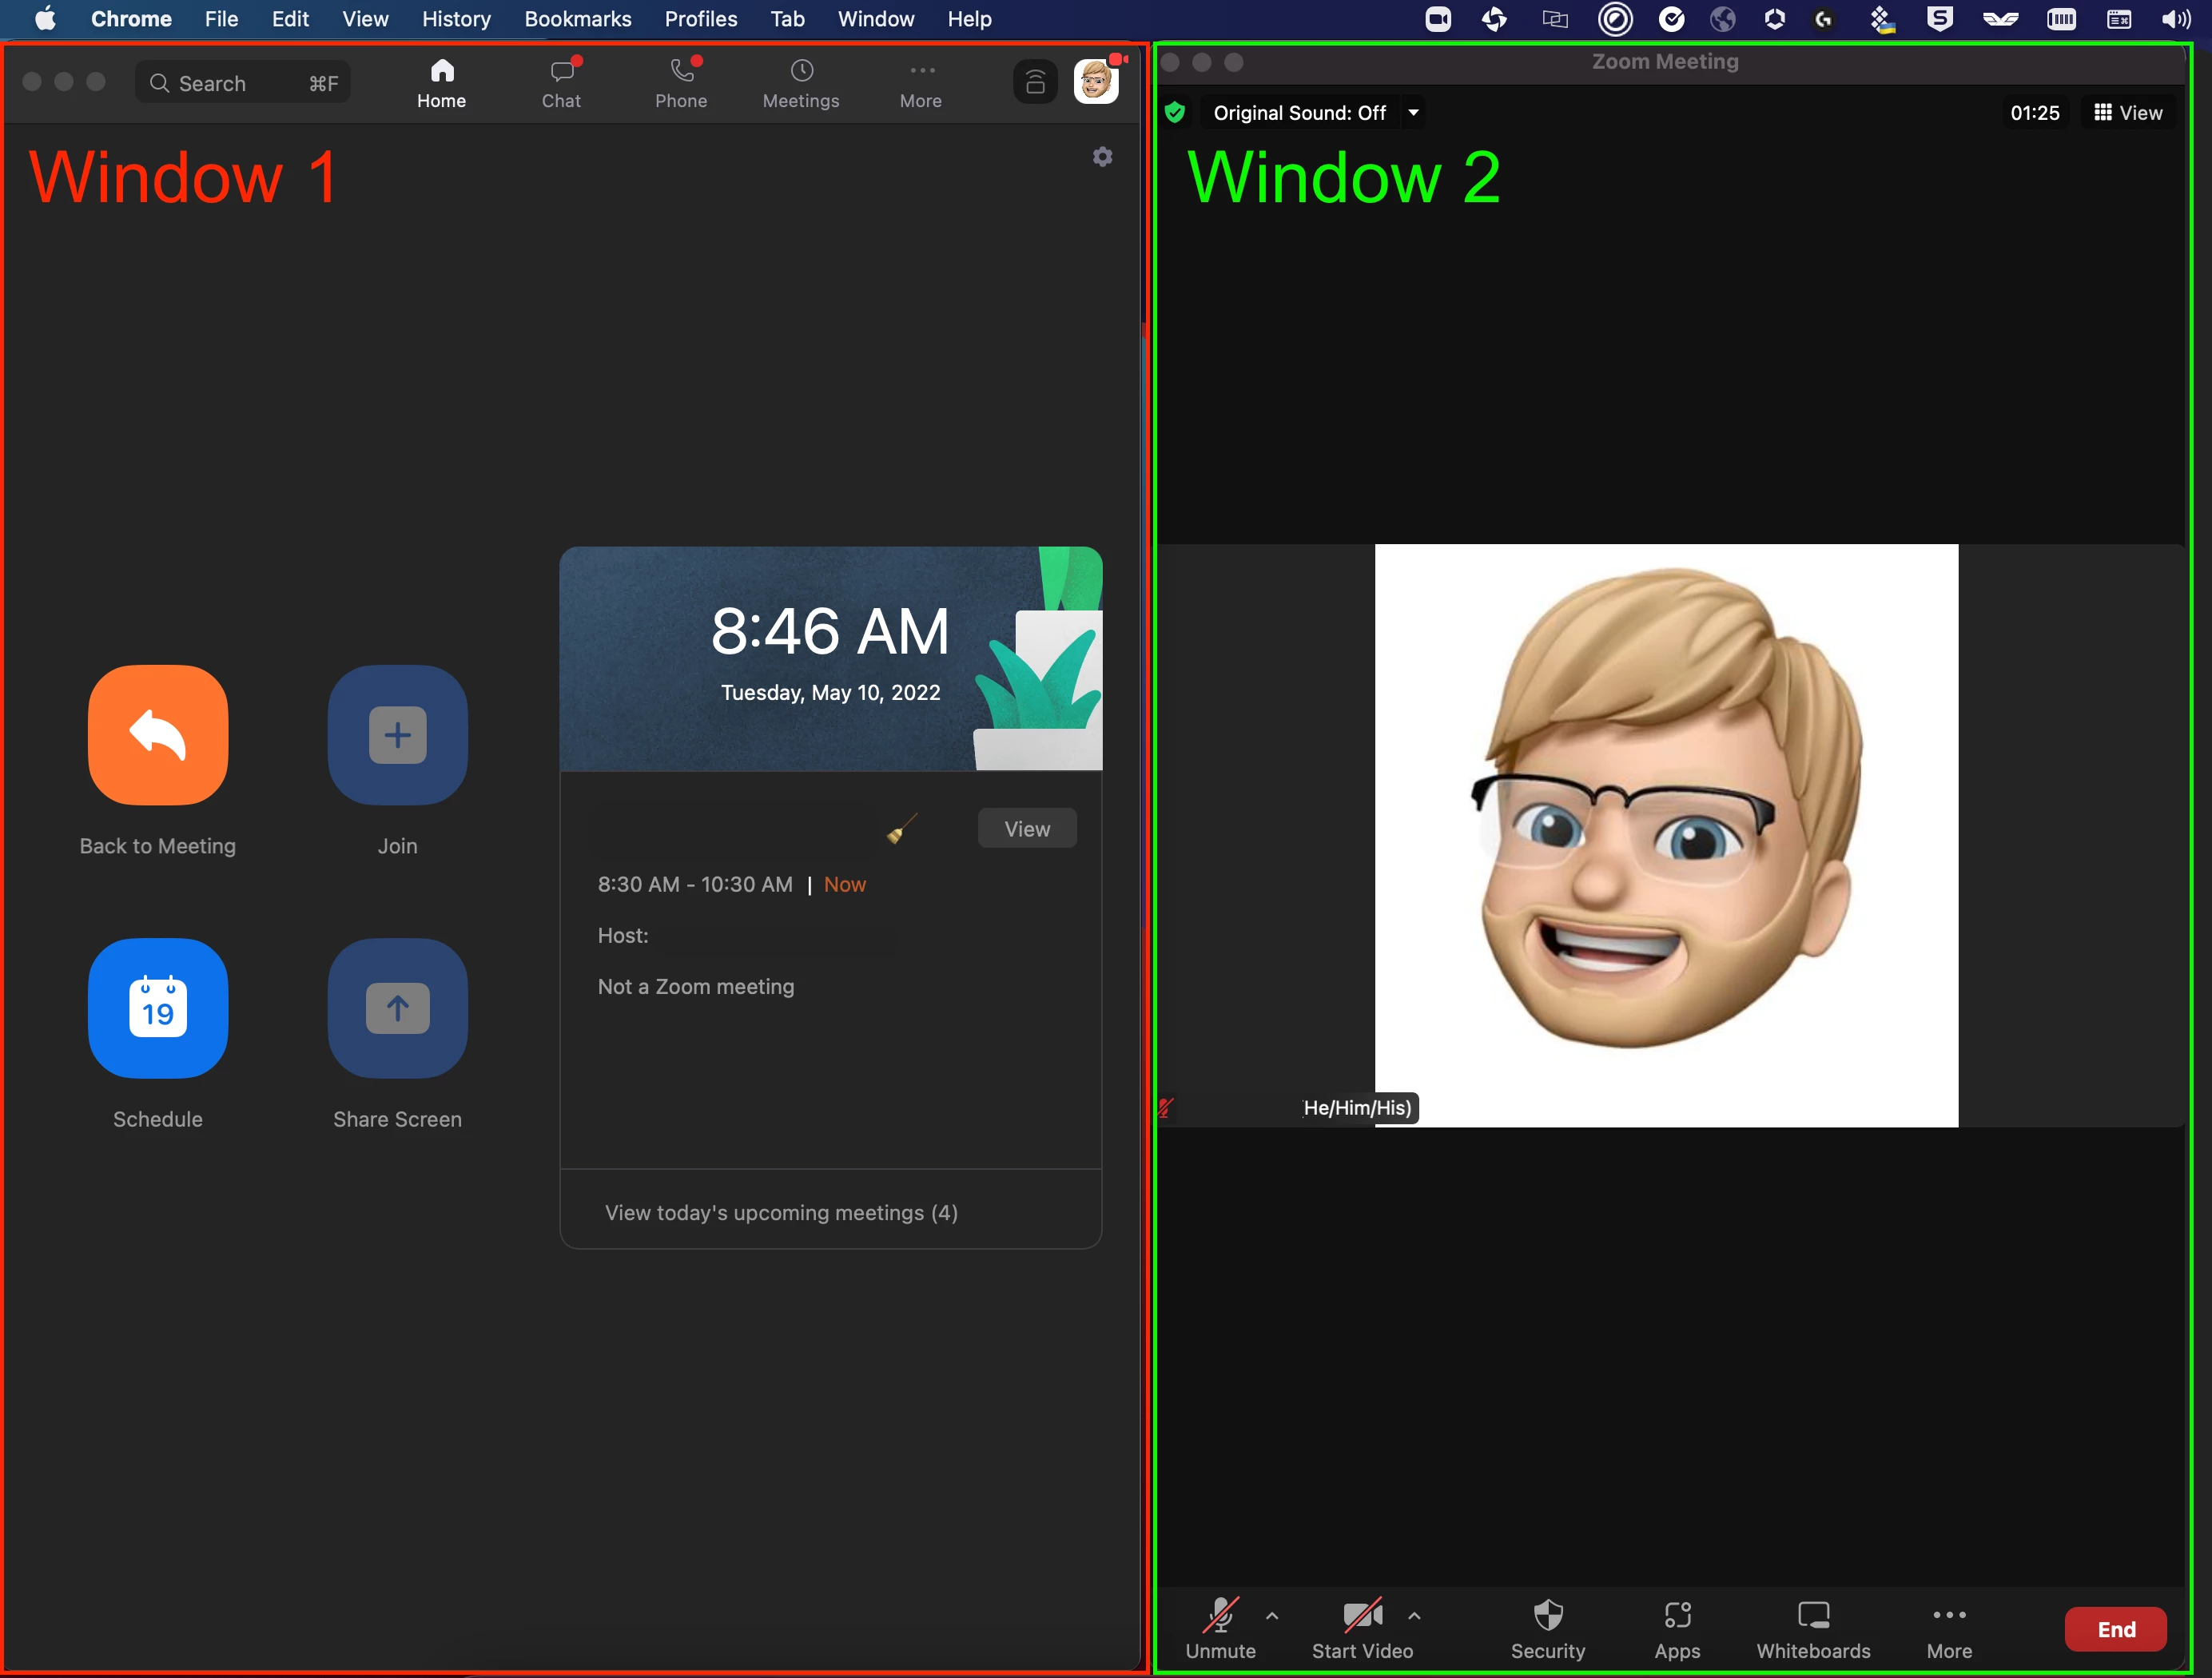Open View today's upcoming meetings link

(x=781, y=1213)
